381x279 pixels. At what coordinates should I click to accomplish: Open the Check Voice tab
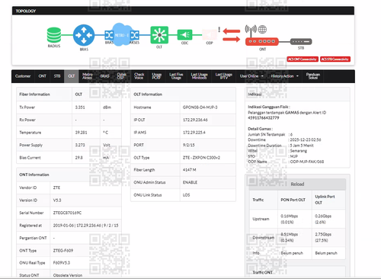pyautogui.click(x=139, y=76)
